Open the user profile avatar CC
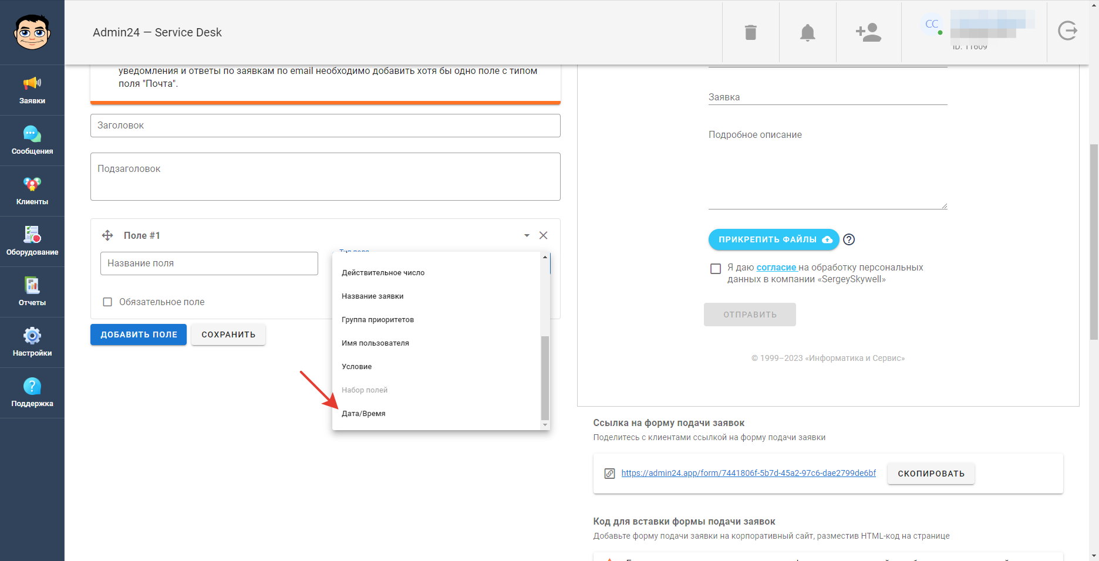Screen dimensions: 1099x561 pos(932,24)
